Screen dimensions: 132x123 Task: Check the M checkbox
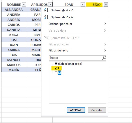[x=56, y=73]
